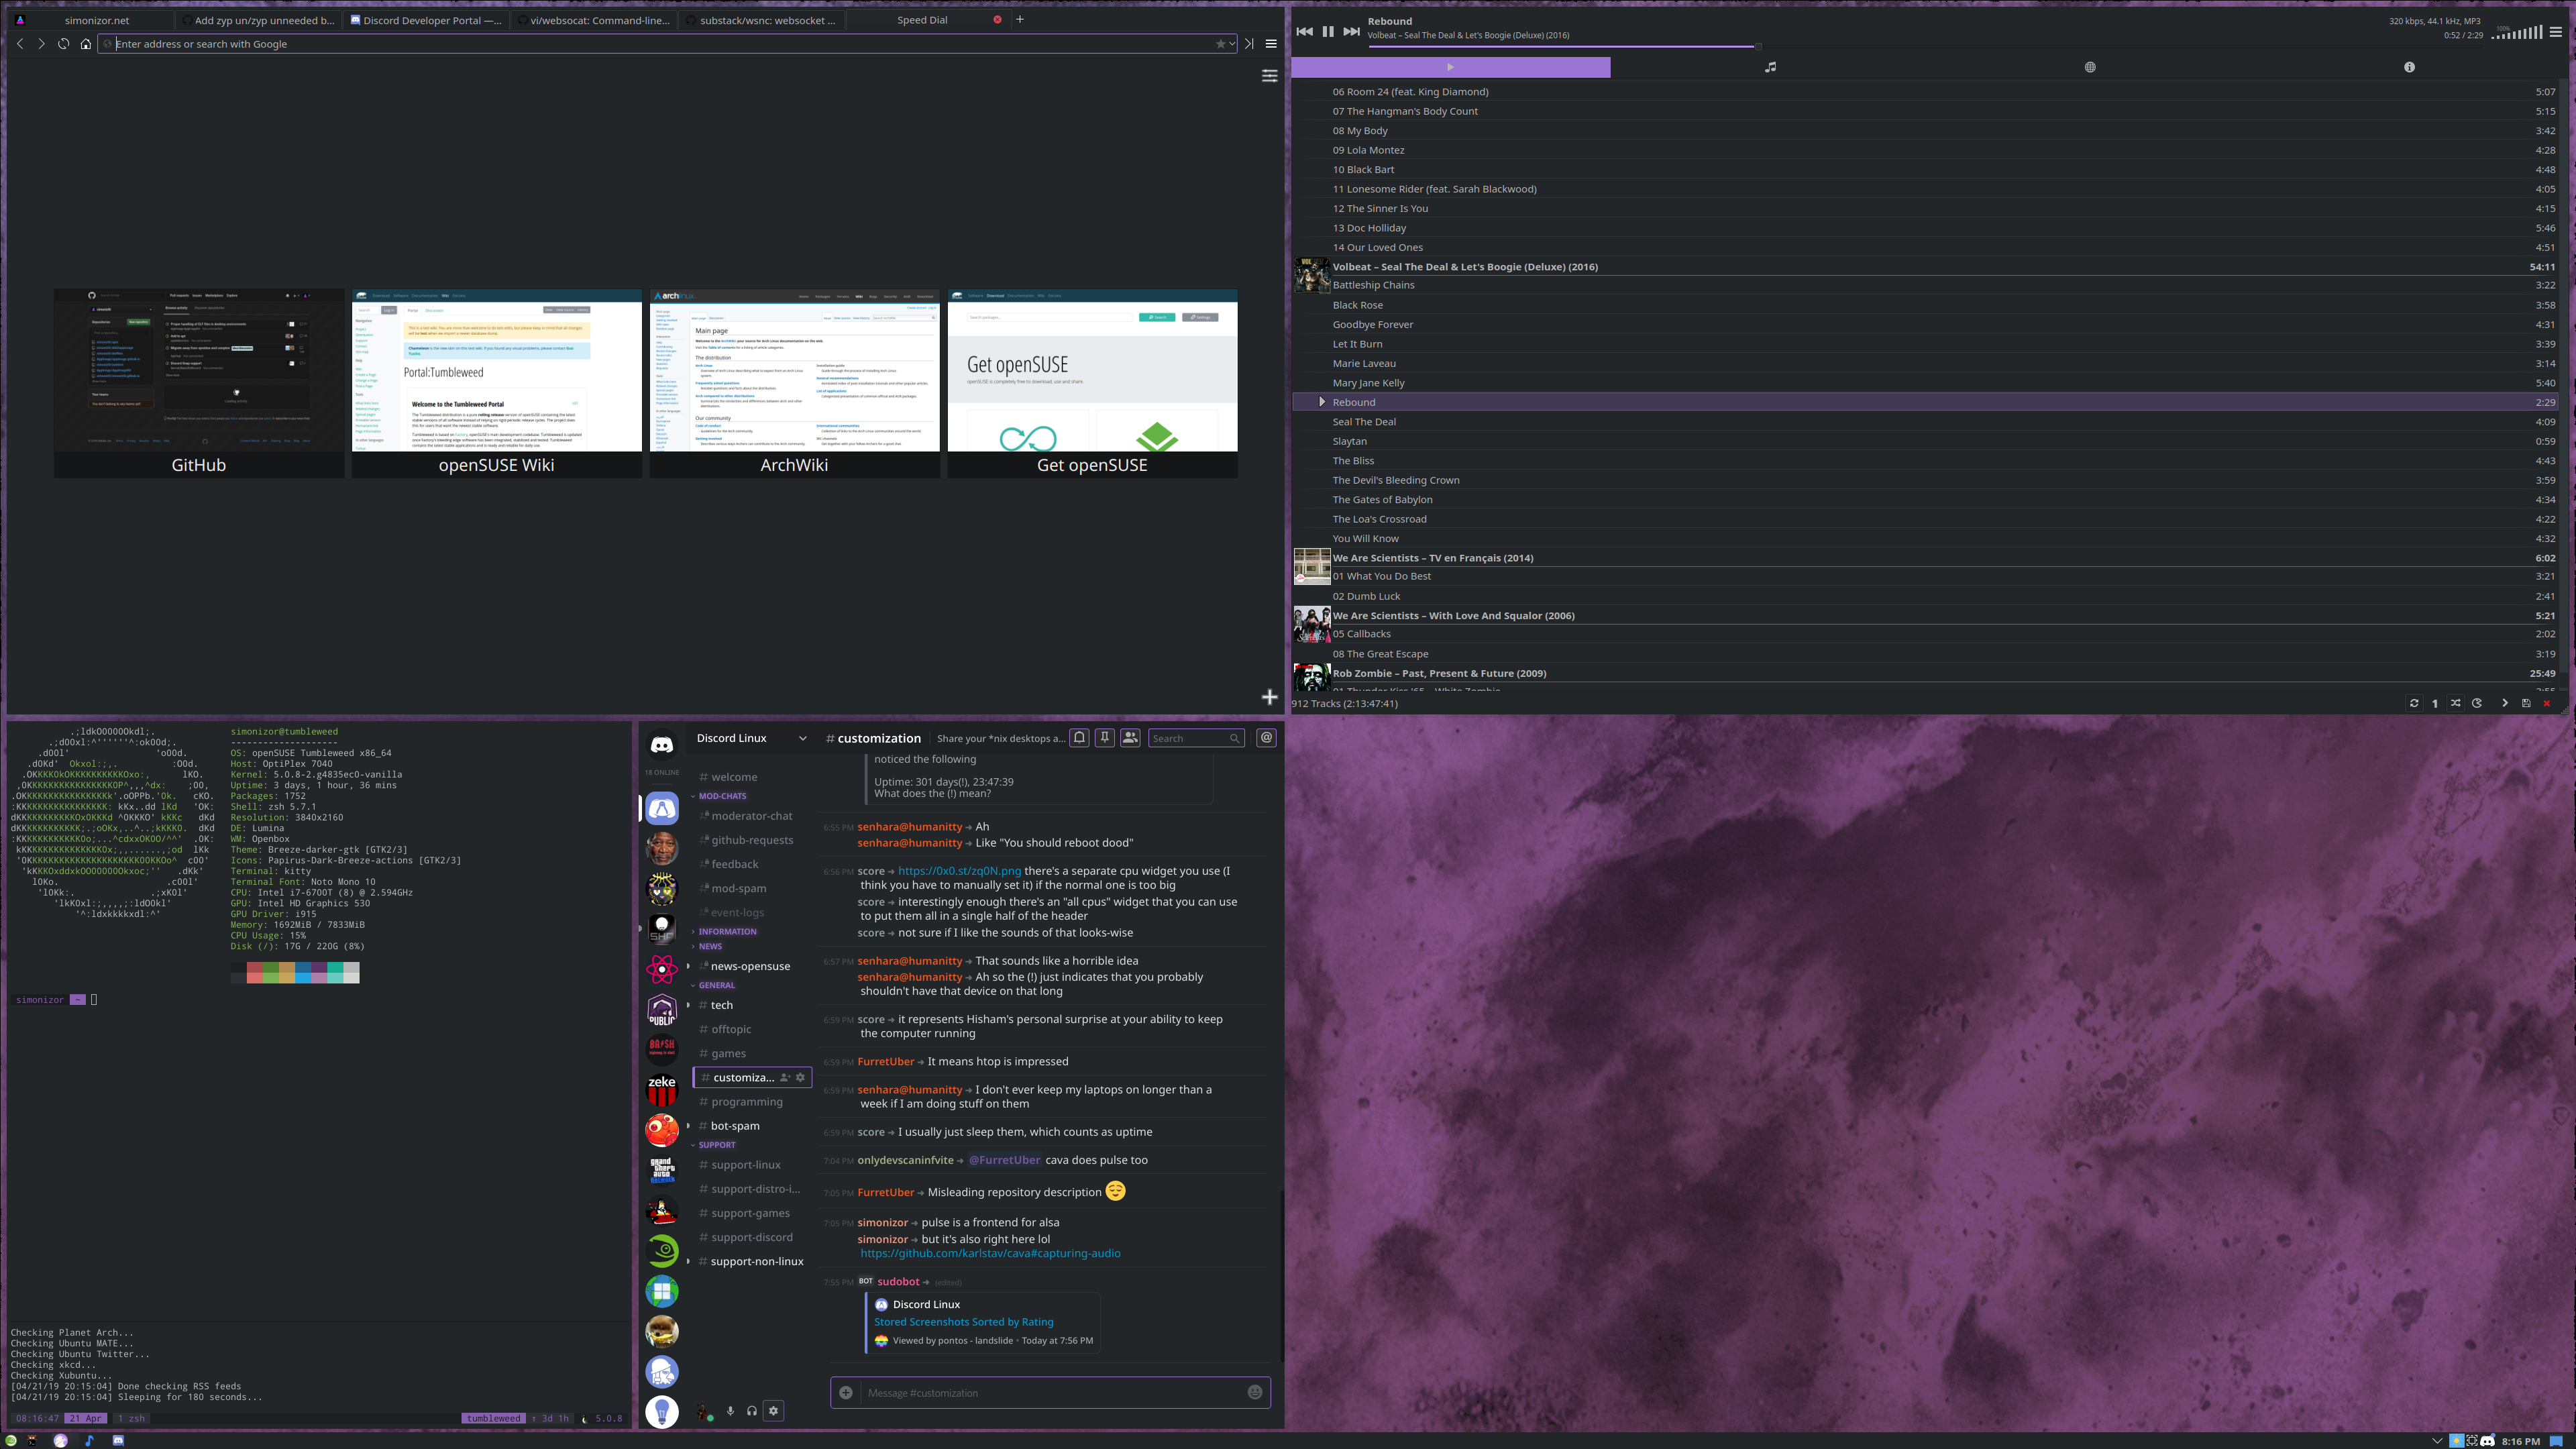This screenshot has width=2576, height=1449.
Task: Click the pacman-style dynamic playlist icon
Action: 2477,703
